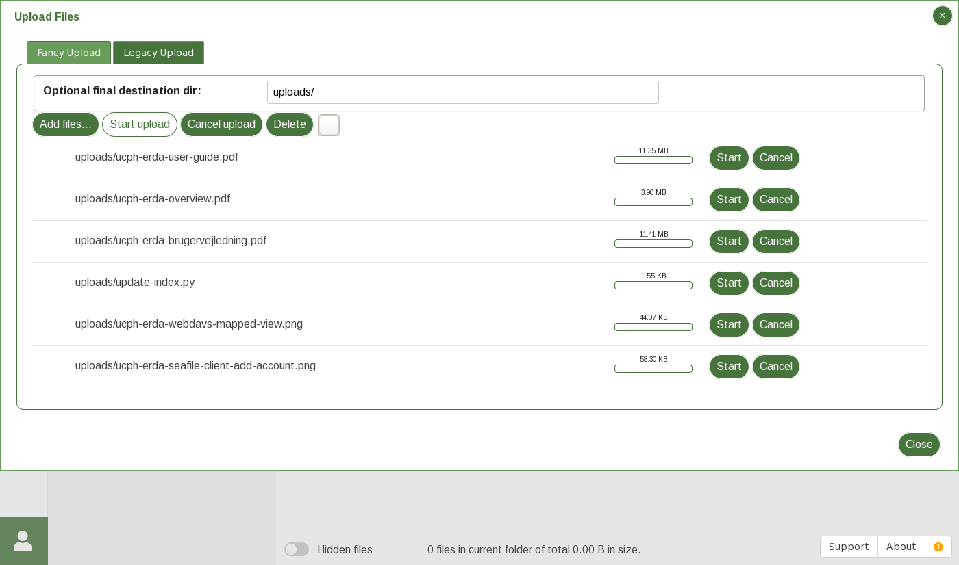Start upload of ucph-erda-webdavs-mapped-view.png
Screen dimensions: 959x565
tap(729, 325)
